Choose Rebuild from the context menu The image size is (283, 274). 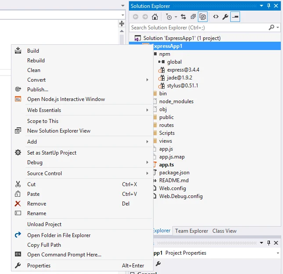(82, 61)
